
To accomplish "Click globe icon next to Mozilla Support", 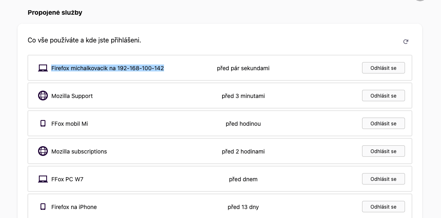I will [x=43, y=96].
